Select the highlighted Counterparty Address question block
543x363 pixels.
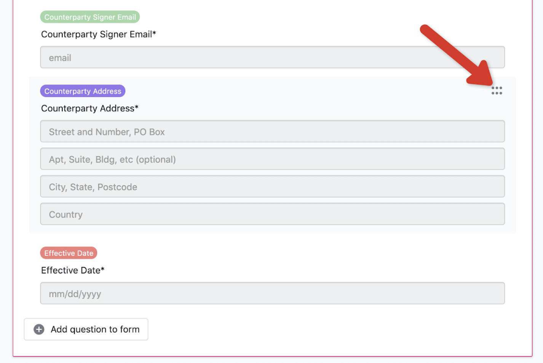tap(273, 155)
